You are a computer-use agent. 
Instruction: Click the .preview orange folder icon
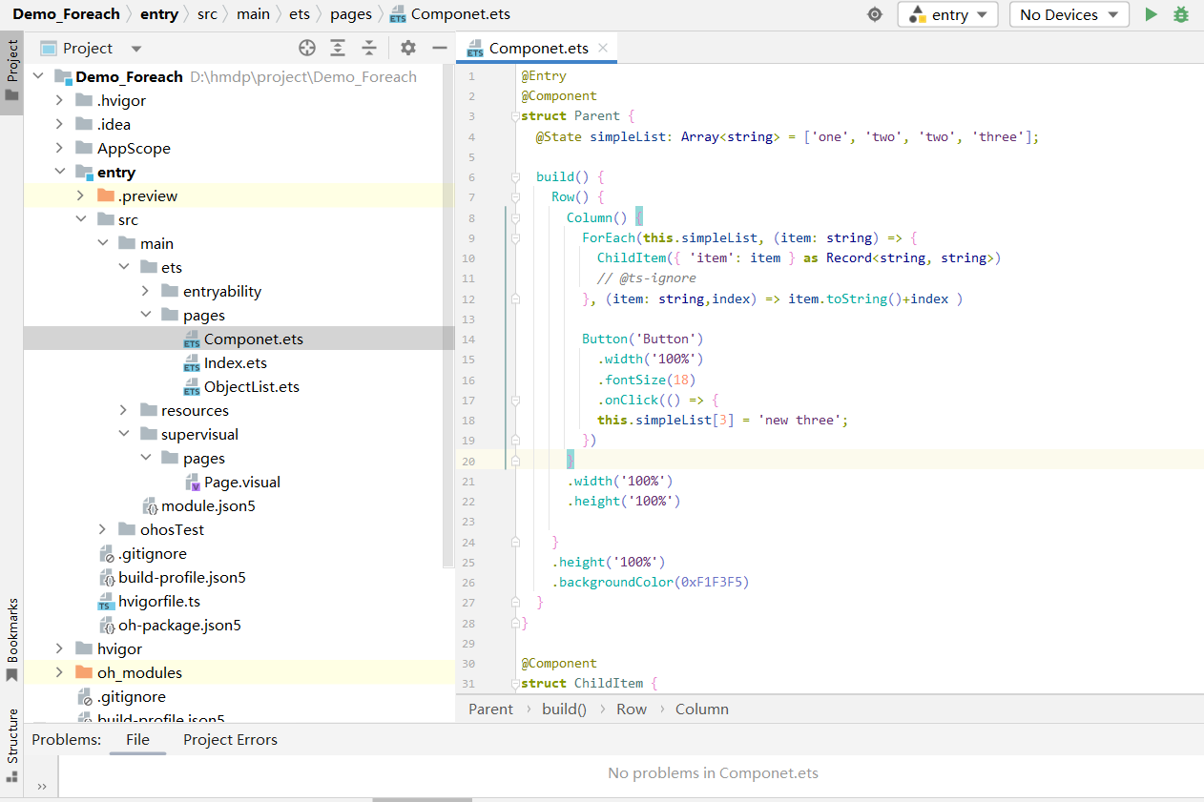(106, 195)
